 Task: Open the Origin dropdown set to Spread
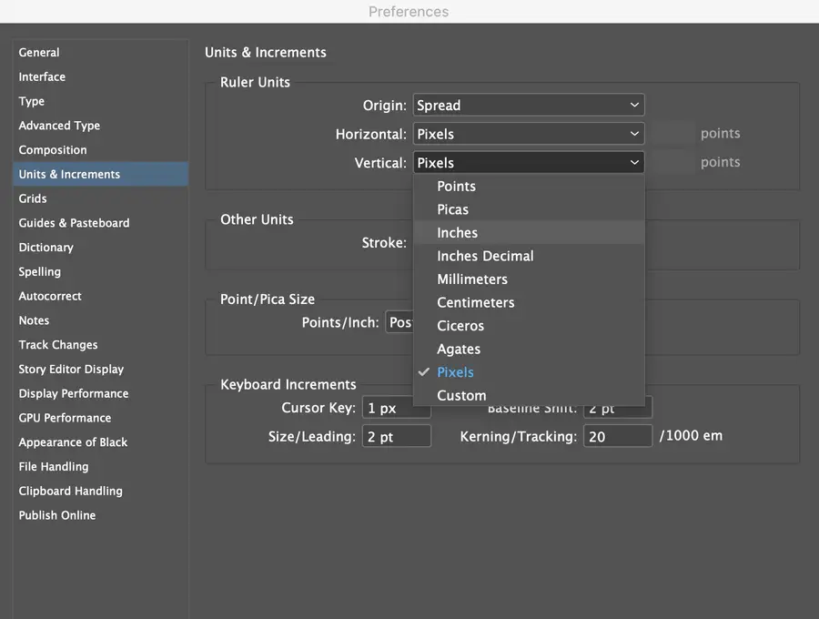[528, 106]
